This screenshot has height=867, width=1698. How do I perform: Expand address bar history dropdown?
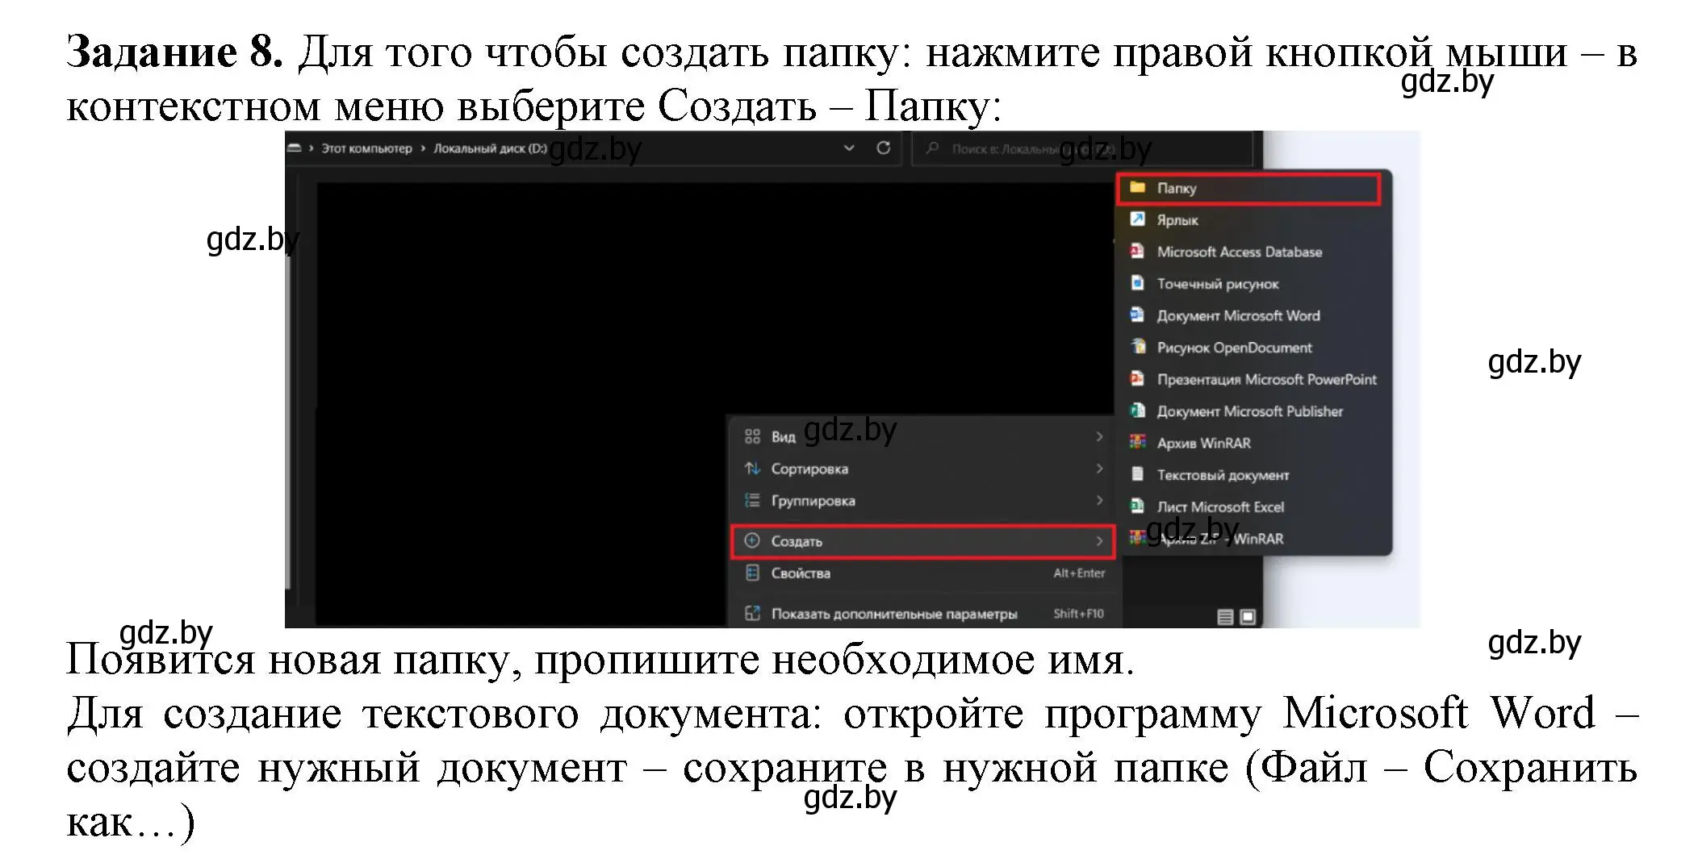tap(849, 148)
